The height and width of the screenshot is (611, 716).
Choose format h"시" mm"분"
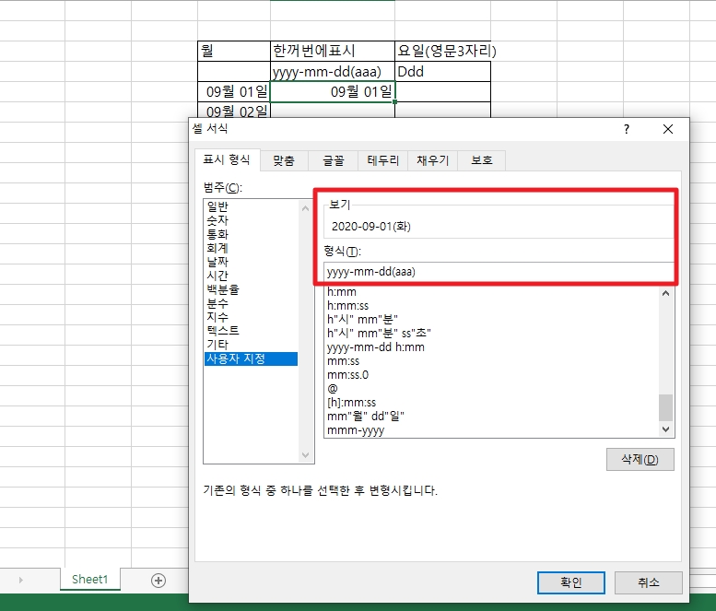(x=491, y=319)
